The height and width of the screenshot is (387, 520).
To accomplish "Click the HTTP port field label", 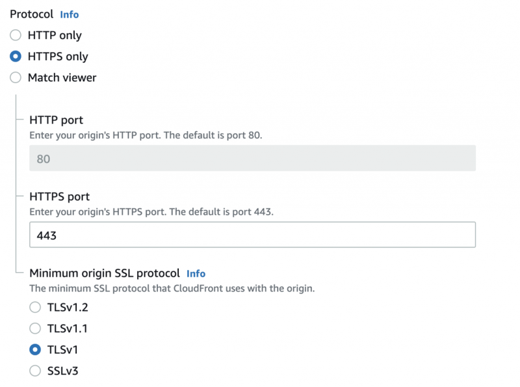I will [57, 120].
